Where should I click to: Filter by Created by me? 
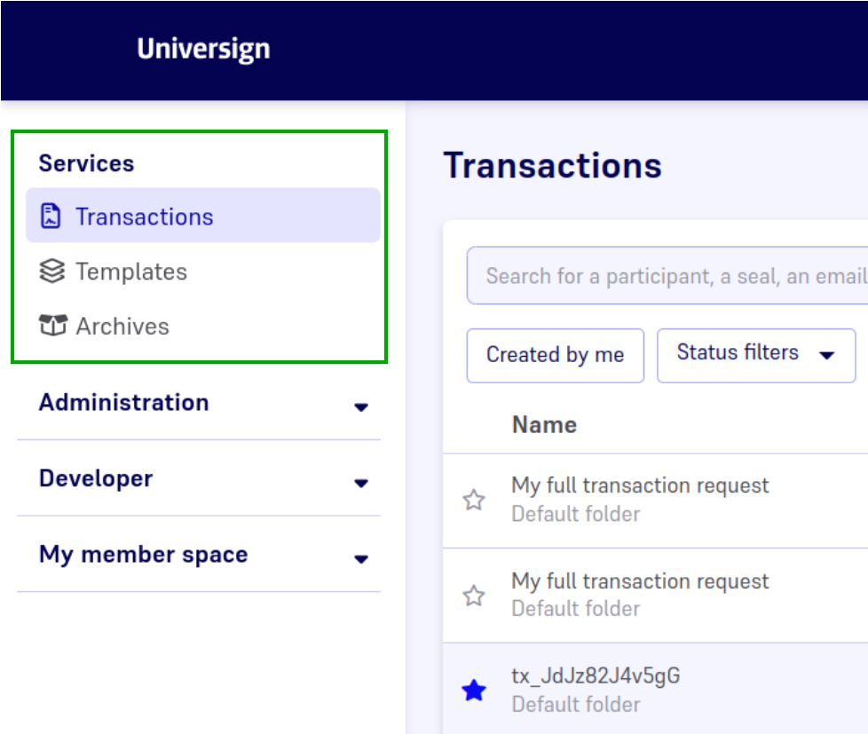(x=555, y=355)
